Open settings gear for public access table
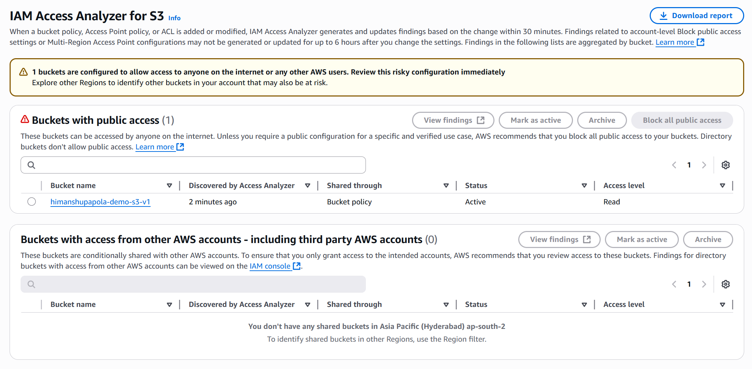752x369 pixels. (725, 165)
